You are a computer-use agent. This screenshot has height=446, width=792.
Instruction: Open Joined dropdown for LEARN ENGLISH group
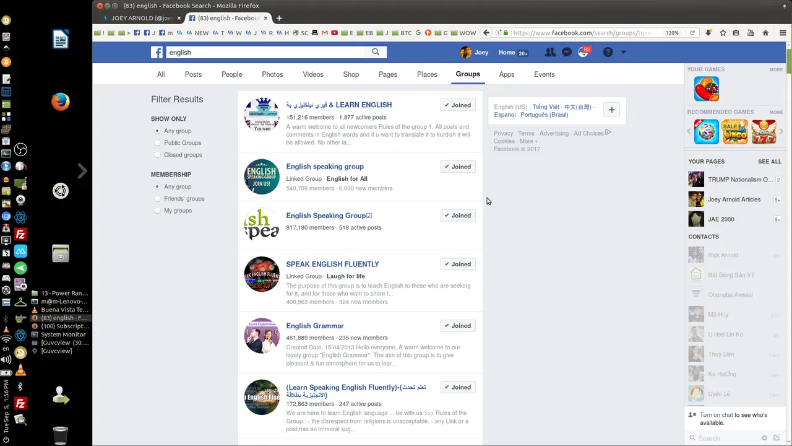[458, 105]
